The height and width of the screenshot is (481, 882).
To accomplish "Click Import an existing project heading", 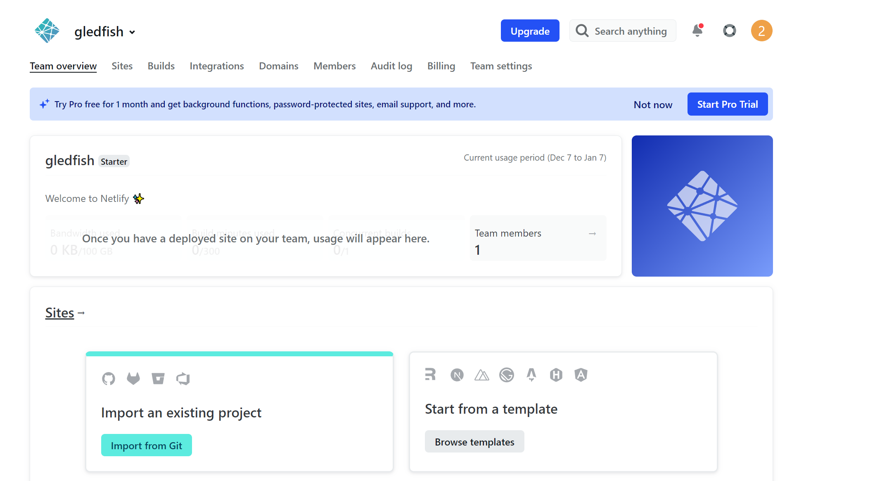I will tap(181, 412).
